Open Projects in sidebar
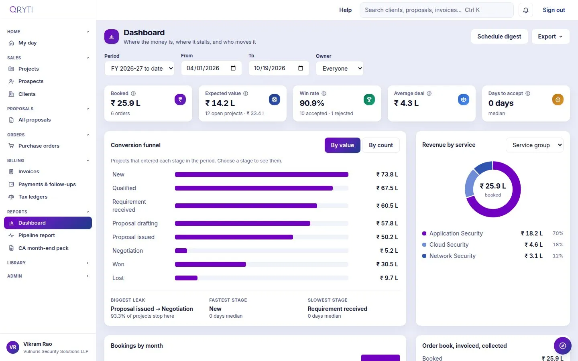This screenshot has width=578, height=361. (x=48, y=69)
